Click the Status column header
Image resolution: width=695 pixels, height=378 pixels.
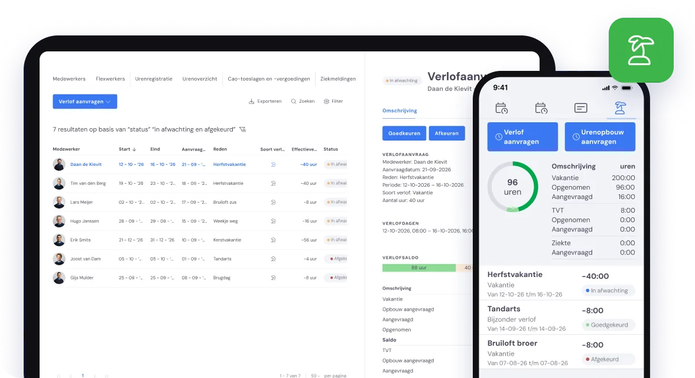pos(331,149)
